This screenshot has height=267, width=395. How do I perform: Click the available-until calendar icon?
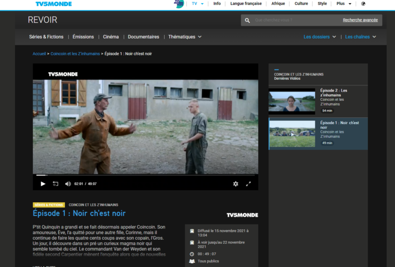[x=192, y=243]
